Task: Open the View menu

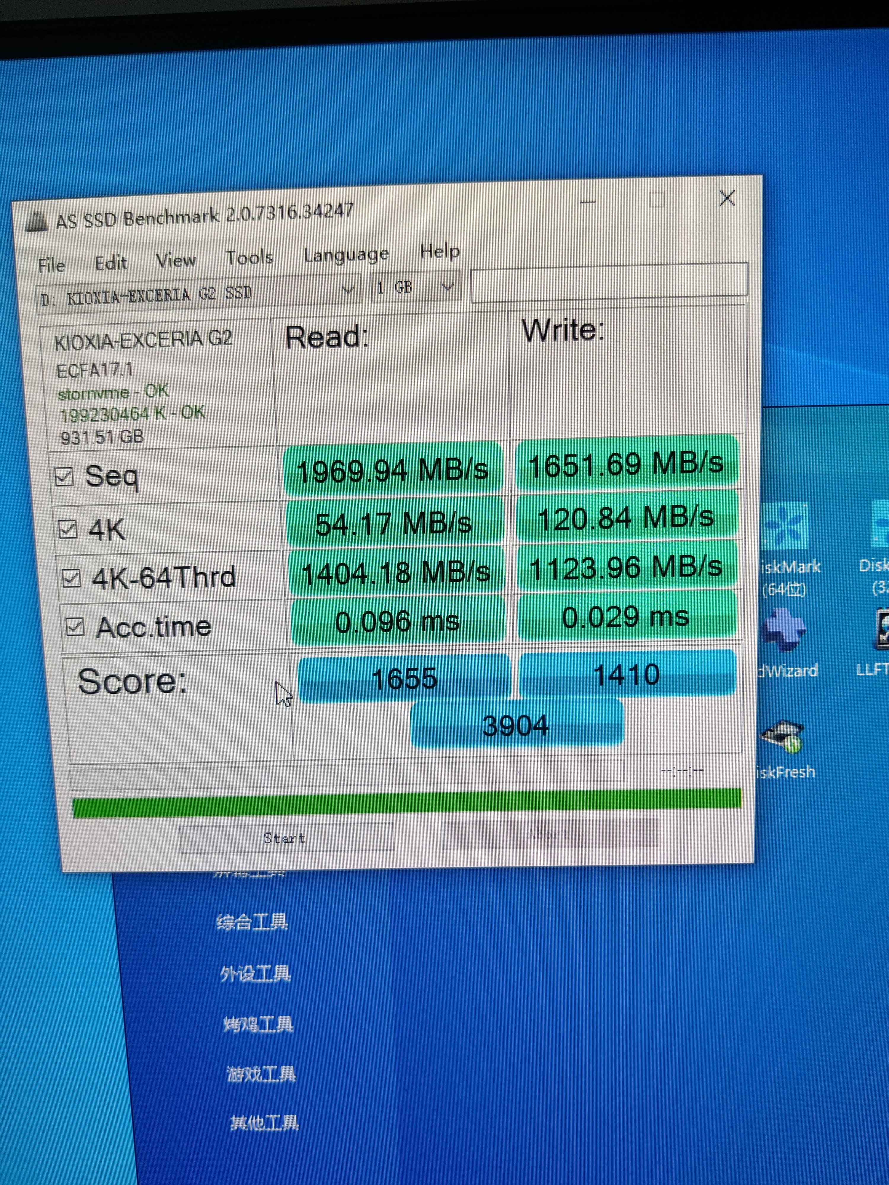Action: [176, 260]
